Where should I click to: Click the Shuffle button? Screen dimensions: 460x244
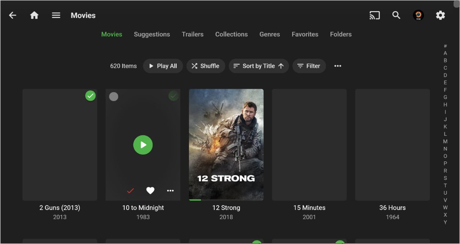point(205,66)
